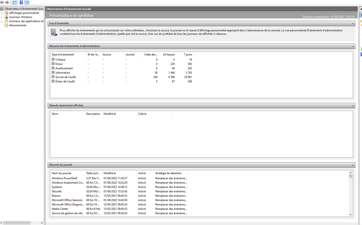This screenshot has width=362, height=225.
Task: Click the journal list scroll down arrow
Action: point(351,215)
